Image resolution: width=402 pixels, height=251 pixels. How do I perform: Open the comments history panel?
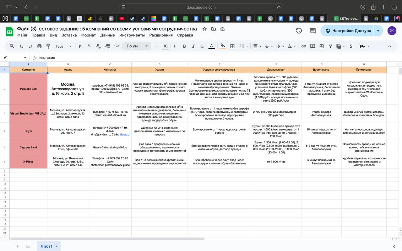click(x=313, y=31)
